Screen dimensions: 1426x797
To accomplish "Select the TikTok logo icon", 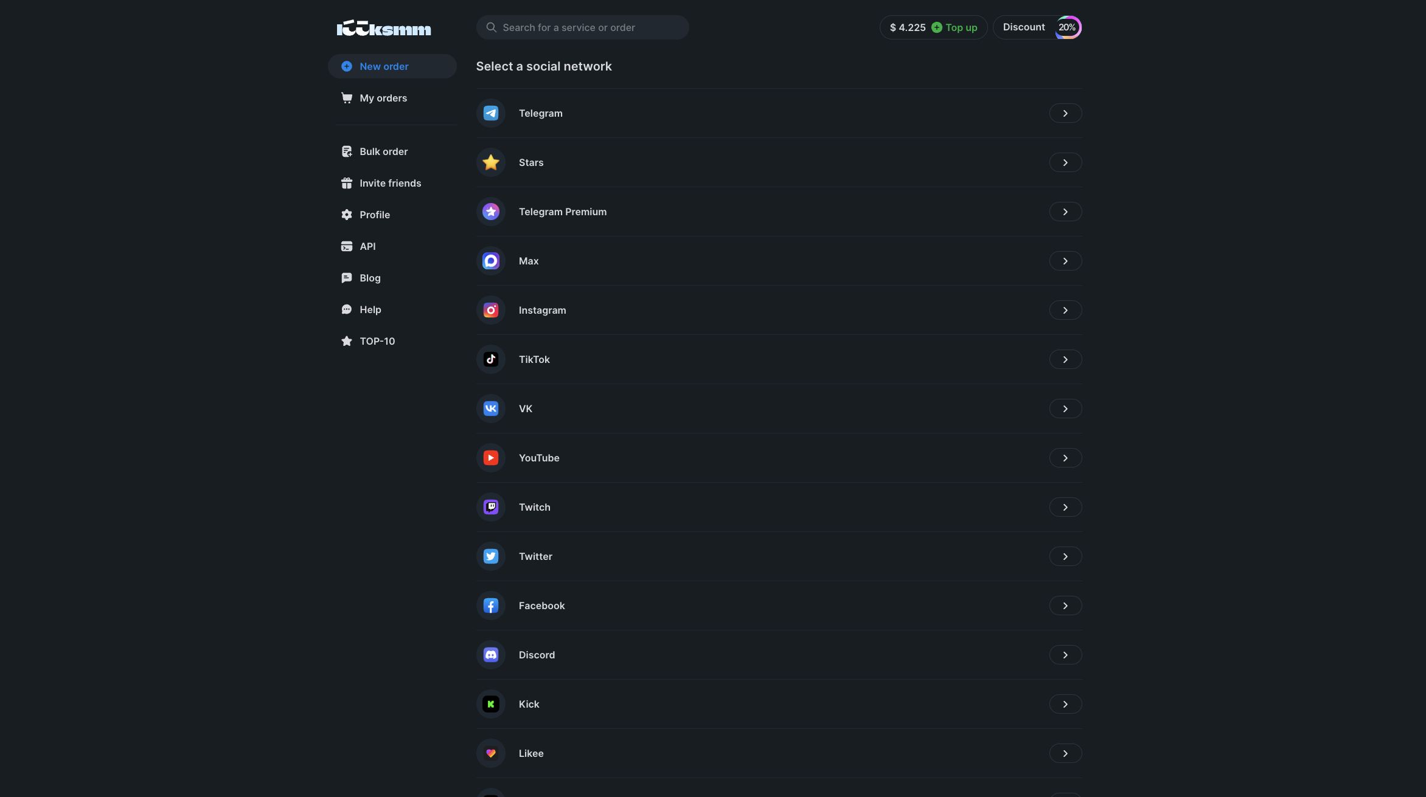I will [x=490, y=359].
